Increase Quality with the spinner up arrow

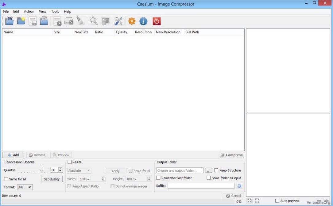point(60,169)
